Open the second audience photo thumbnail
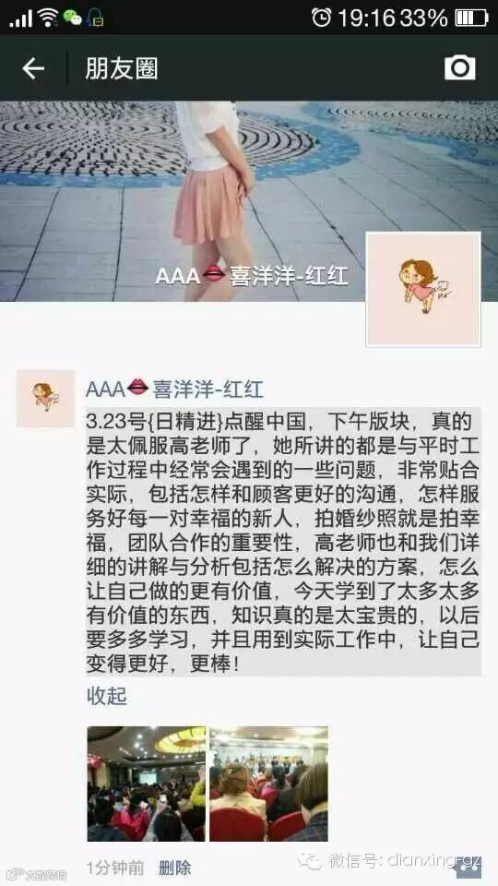Viewport: 498px width, 886px height. [x=268, y=784]
